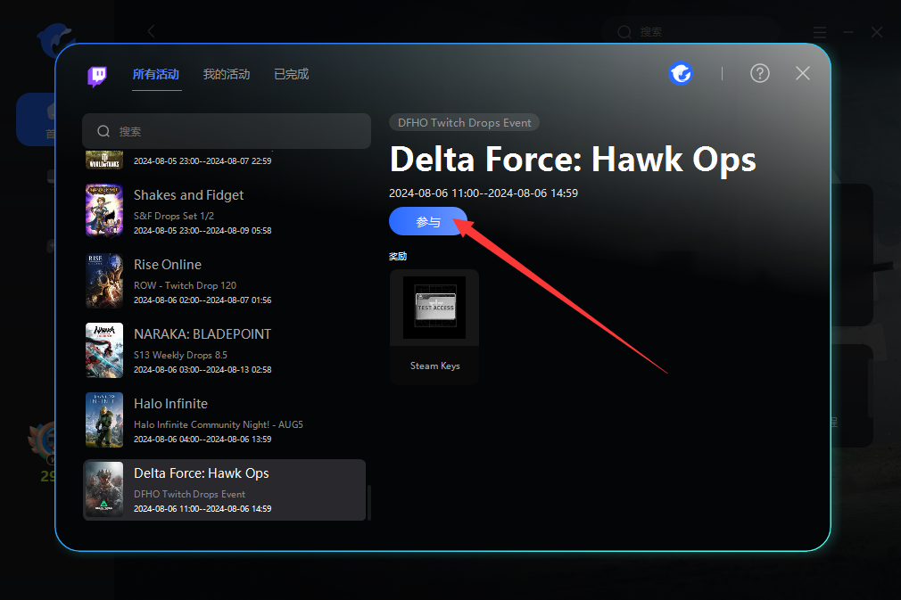Click the Rise Online cover icon
This screenshot has height=600, width=901.
103,280
